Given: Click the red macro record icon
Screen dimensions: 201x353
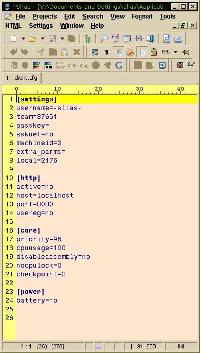Looking at the screenshot, I should click(x=180, y=65).
